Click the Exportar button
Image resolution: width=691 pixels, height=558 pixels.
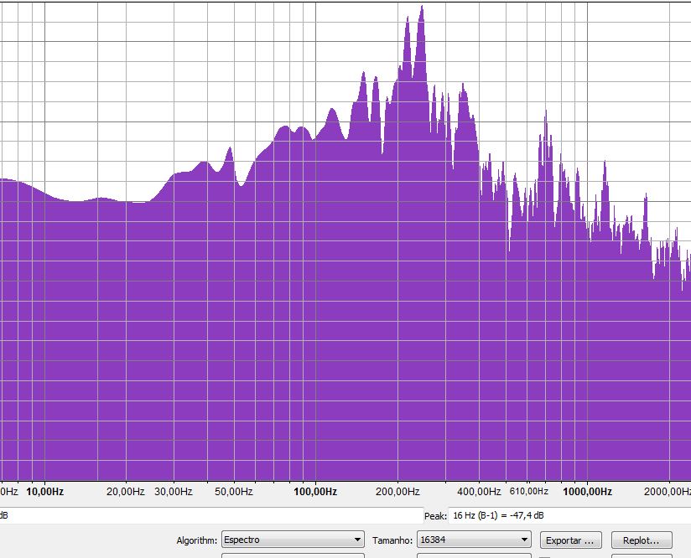pyautogui.click(x=570, y=540)
